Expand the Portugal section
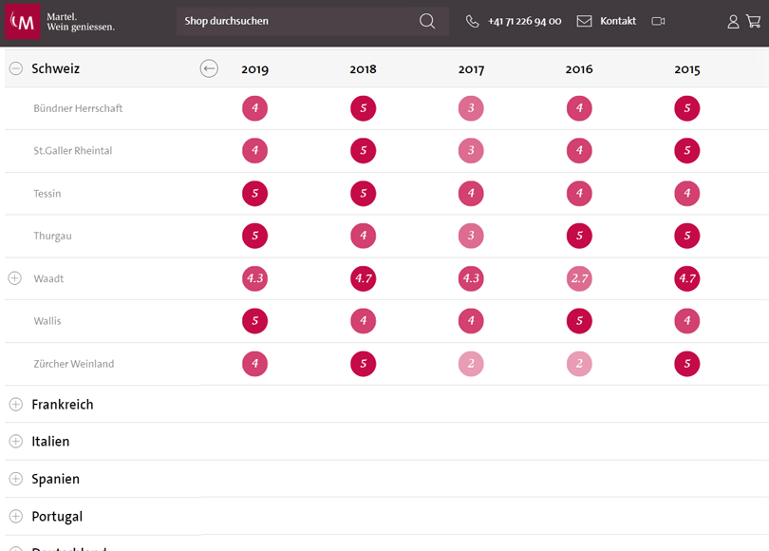The height and width of the screenshot is (551, 769). tap(15, 517)
